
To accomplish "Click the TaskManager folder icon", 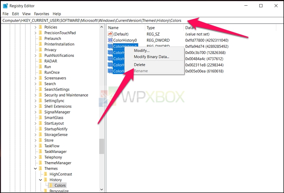I will coord(41,152).
